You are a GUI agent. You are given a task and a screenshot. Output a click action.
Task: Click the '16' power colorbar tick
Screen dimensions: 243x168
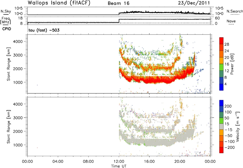(227, 64)
